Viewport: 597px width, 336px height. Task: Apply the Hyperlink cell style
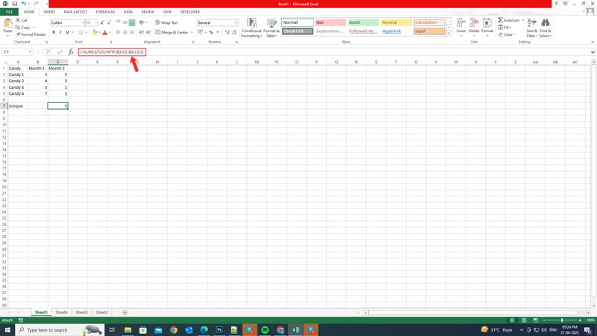point(396,31)
